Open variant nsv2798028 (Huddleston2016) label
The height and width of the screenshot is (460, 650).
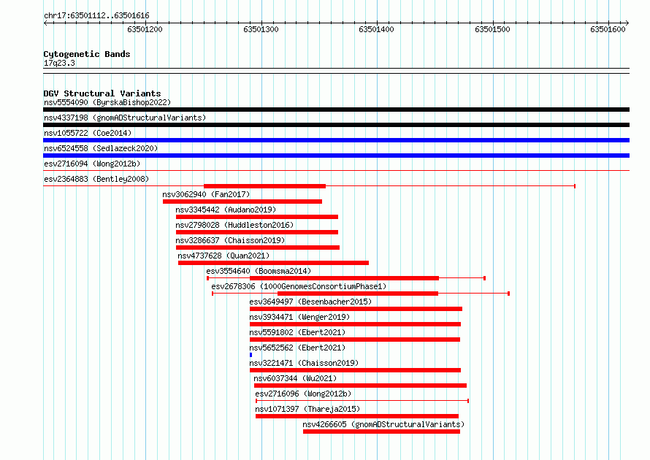click(x=234, y=225)
